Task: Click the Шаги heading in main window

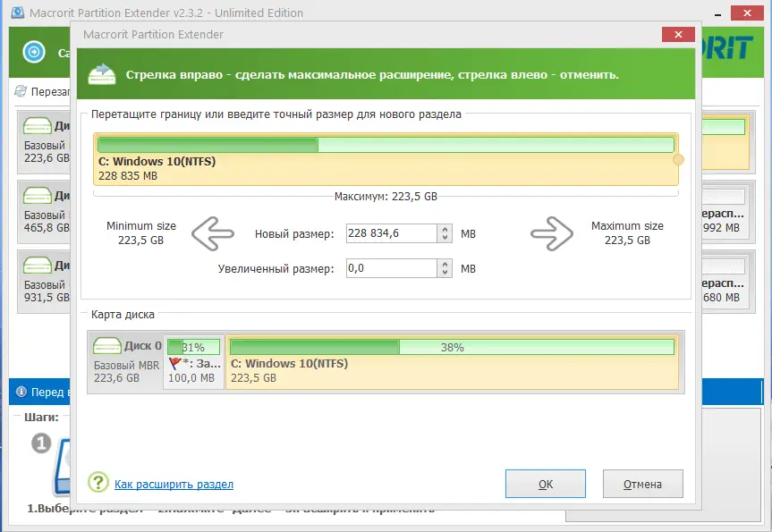Action: coord(41,417)
